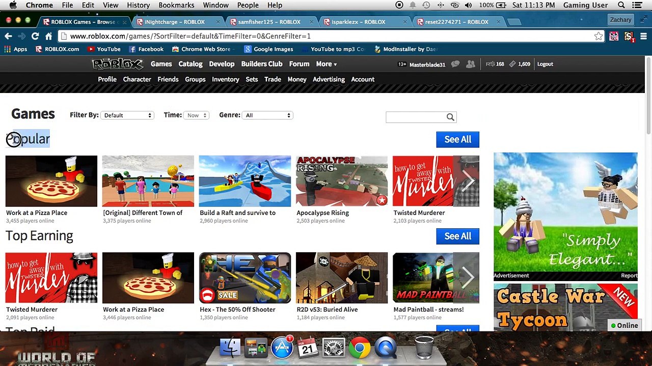Reload the current Roblox page

[x=35, y=36]
